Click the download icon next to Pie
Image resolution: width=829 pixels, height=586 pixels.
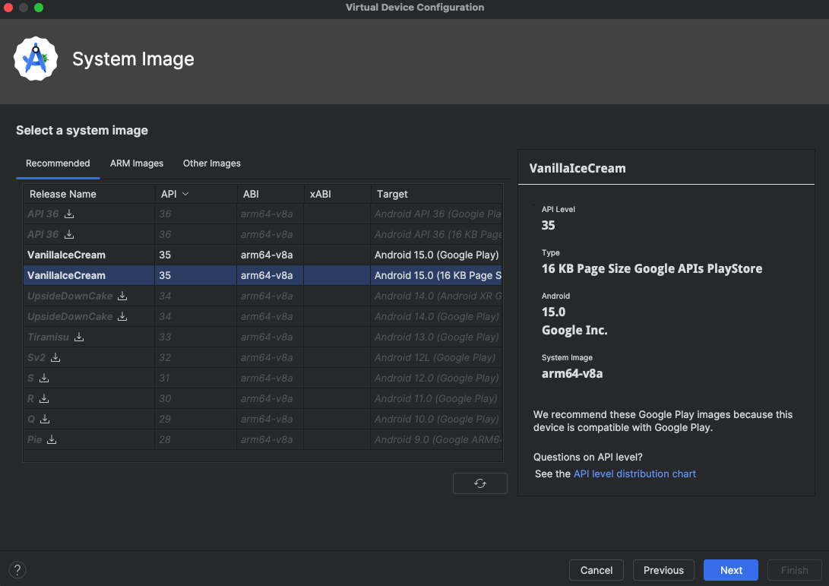point(52,439)
